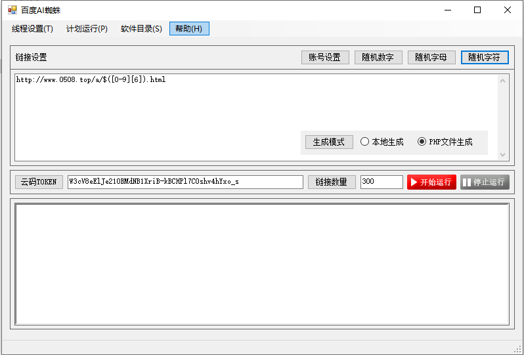Click the scrollbar down arrow in link settings
The image size is (524, 355).
[x=503, y=155]
